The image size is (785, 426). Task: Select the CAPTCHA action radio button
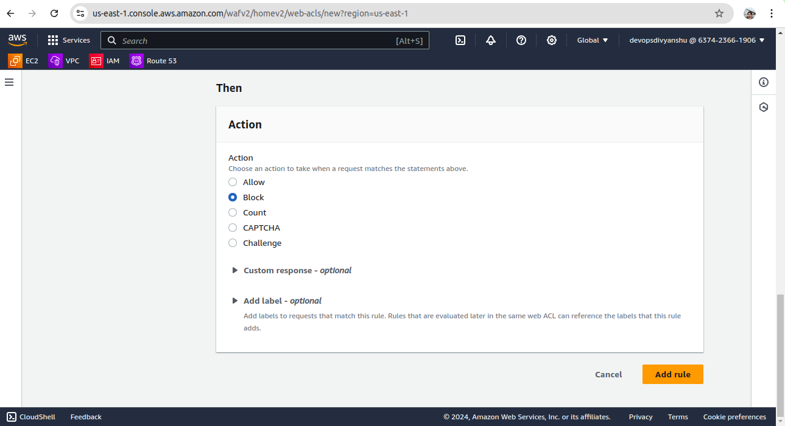coord(233,228)
